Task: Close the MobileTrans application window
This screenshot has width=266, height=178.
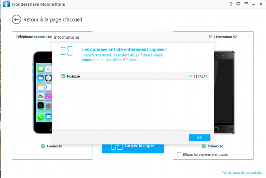Action: click(x=261, y=4)
